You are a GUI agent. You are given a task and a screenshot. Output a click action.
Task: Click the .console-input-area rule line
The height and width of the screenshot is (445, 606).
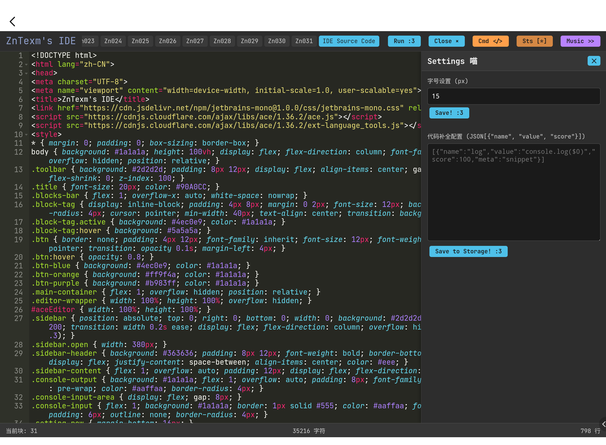pyautogui.click(x=136, y=397)
